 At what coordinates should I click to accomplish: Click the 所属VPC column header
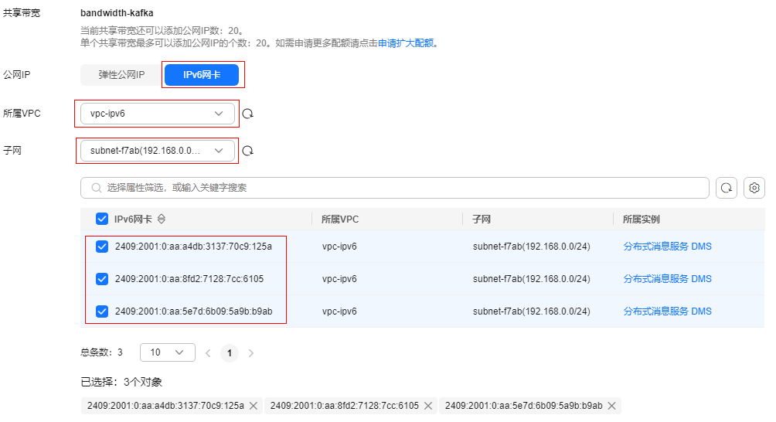click(340, 220)
